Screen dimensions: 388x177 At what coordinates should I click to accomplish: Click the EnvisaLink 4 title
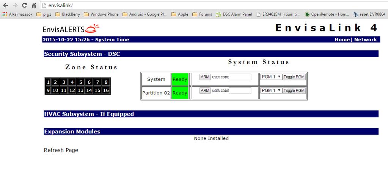327,28
